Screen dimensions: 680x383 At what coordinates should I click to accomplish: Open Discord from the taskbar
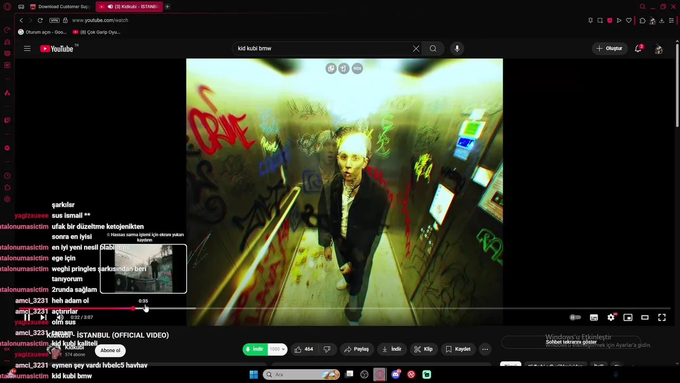click(x=396, y=374)
